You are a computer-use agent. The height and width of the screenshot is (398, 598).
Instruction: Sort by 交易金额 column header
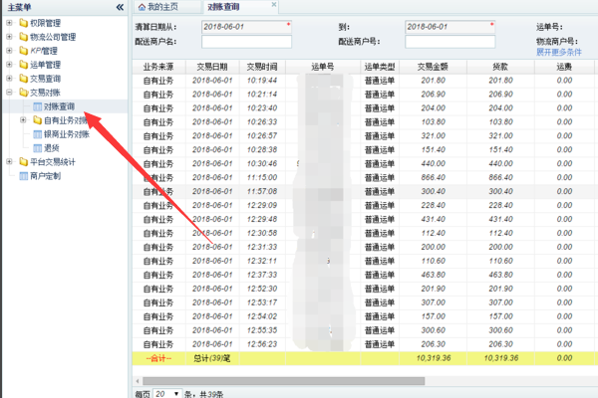pos(433,67)
